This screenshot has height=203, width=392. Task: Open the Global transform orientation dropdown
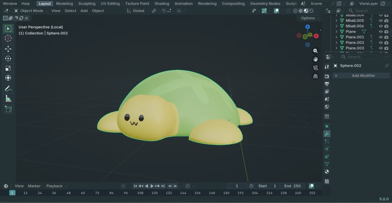click(x=138, y=11)
